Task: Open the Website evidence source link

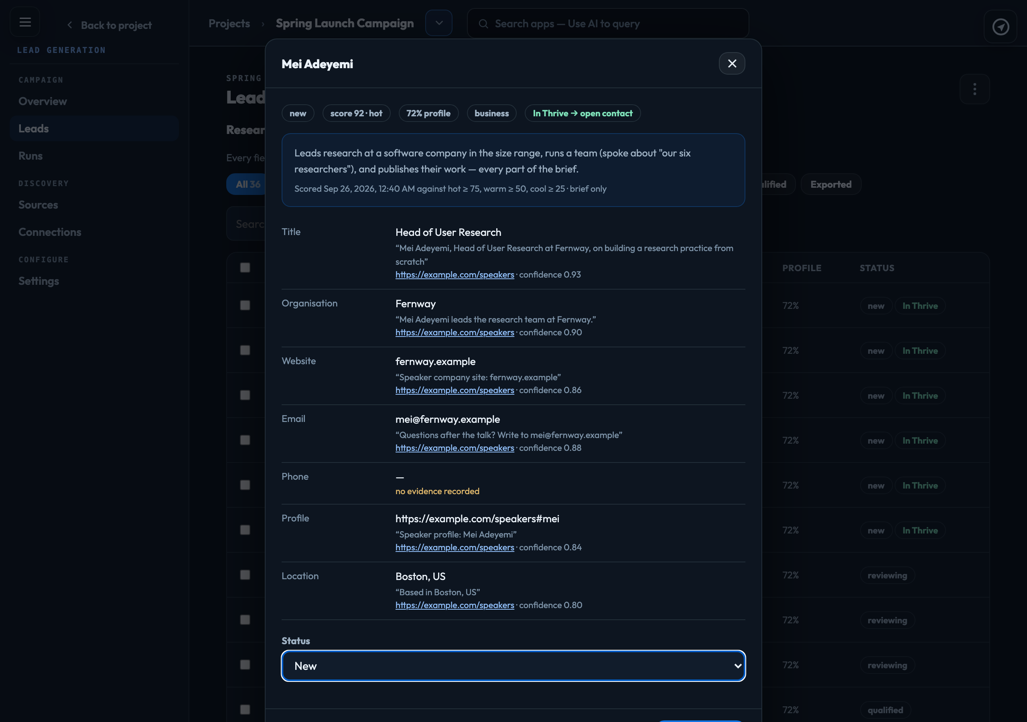Action: coord(455,390)
